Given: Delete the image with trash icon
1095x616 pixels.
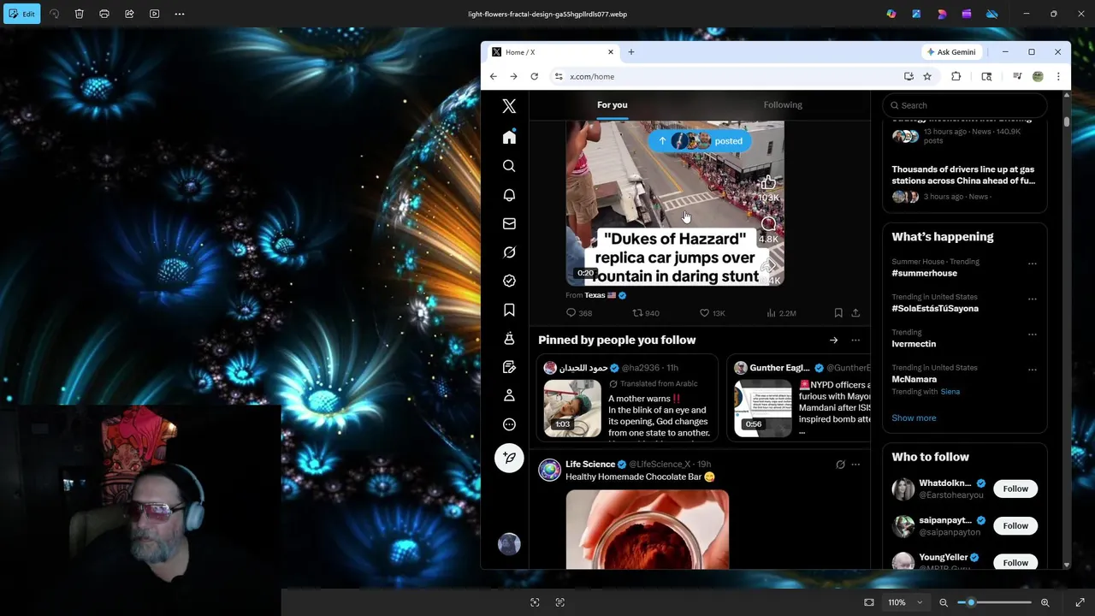Looking at the screenshot, I should 79,14.
